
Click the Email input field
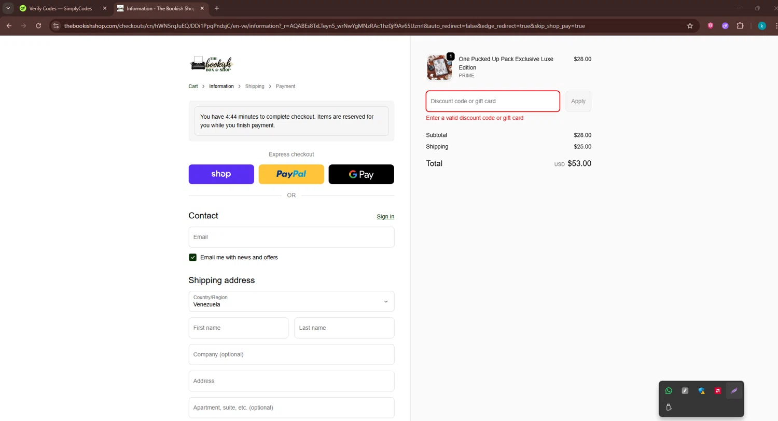pyautogui.click(x=291, y=237)
